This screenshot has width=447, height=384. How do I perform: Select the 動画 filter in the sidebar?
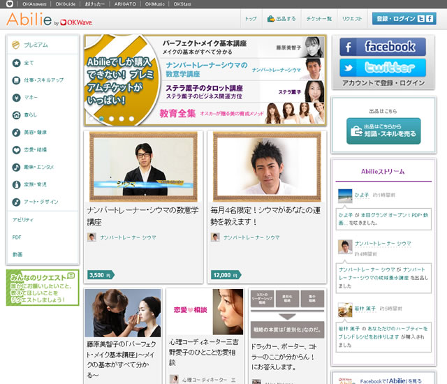pyautogui.click(x=17, y=254)
